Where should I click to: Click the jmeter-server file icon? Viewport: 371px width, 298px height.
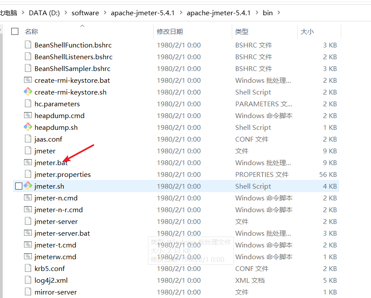pyautogui.click(x=28, y=221)
